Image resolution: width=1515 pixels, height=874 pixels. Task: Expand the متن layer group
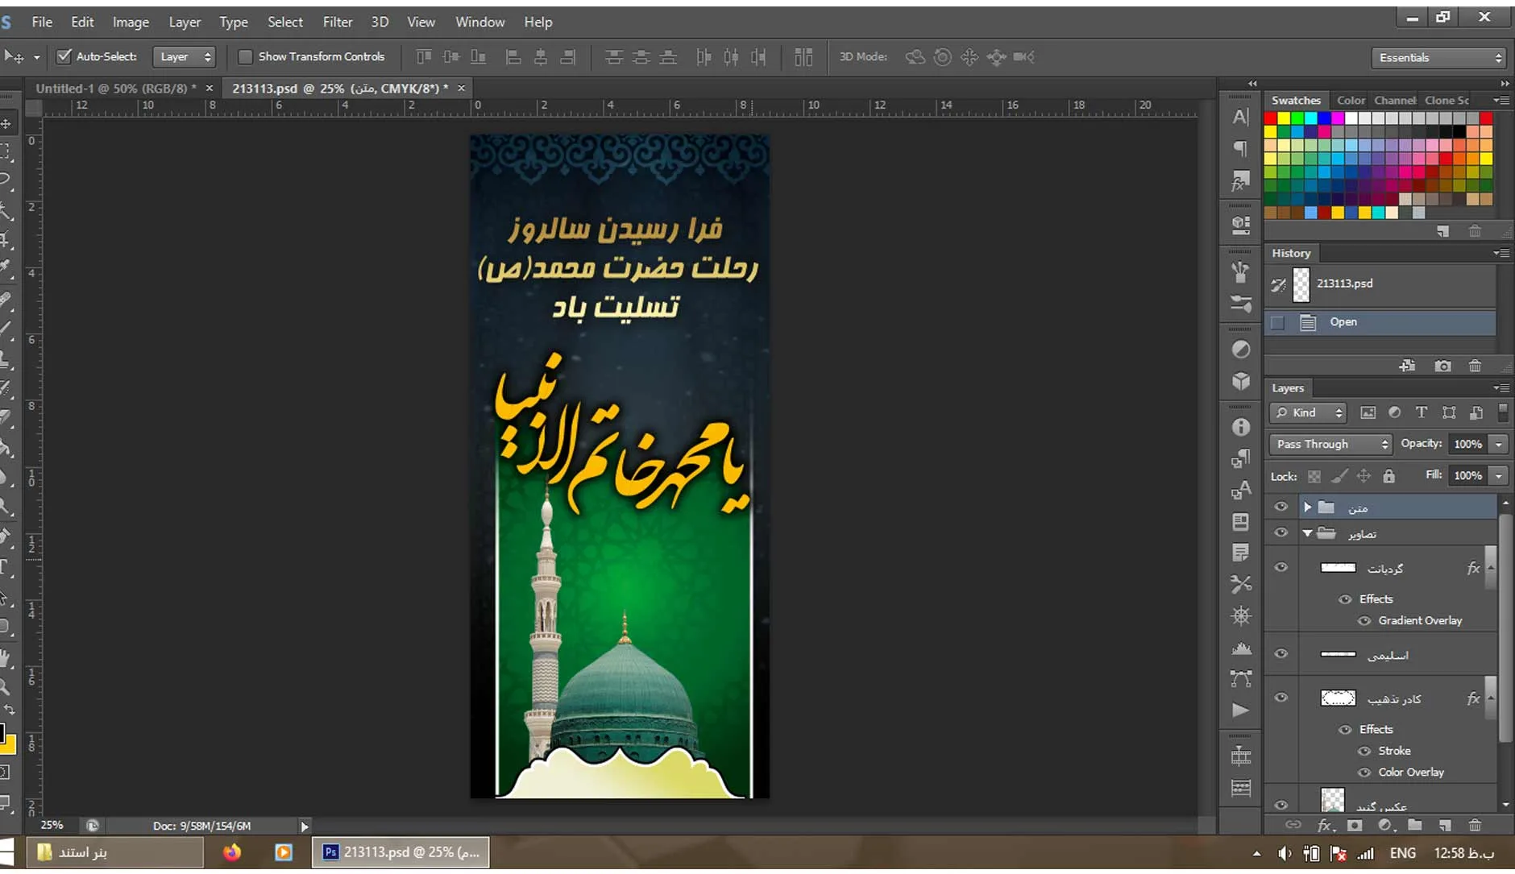[x=1307, y=507]
